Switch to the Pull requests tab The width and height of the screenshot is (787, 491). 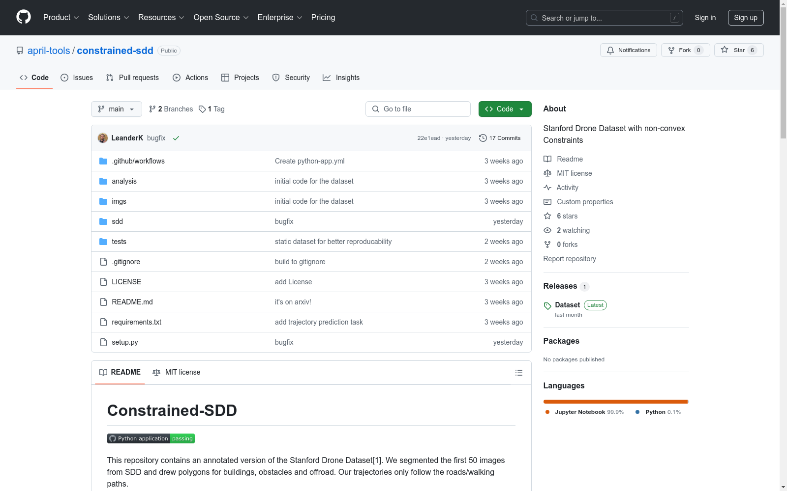(x=132, y=78)
